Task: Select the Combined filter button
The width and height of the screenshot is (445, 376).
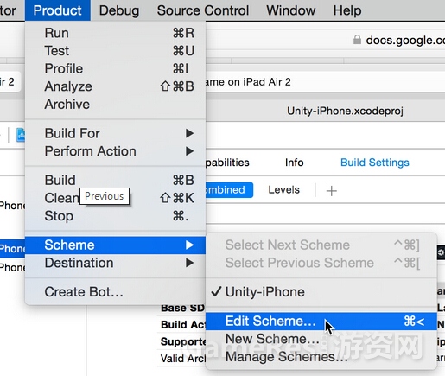Action: pyautogui.click(x=229, y=190)
